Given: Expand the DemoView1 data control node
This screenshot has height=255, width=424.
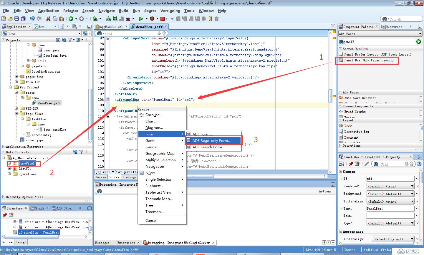Looking at the screenshot, I should tap(9, 163).
